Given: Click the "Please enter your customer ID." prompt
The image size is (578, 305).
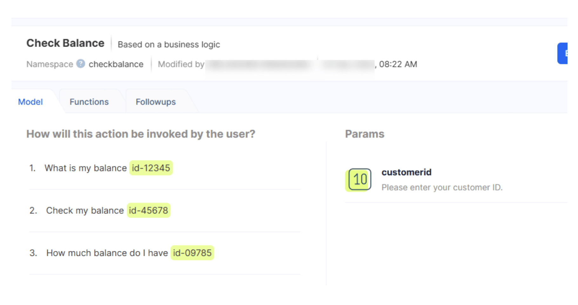Looking at the screenshot, I should pos(442,187).
